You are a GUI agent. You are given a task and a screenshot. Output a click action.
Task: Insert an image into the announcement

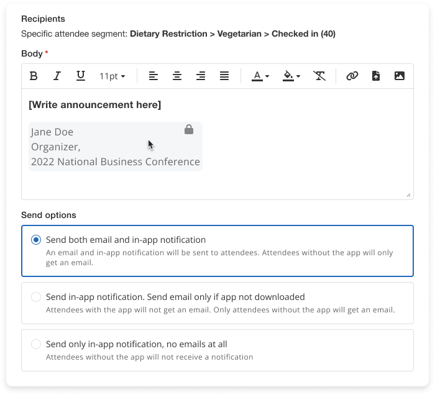click(x=400, y=76)
